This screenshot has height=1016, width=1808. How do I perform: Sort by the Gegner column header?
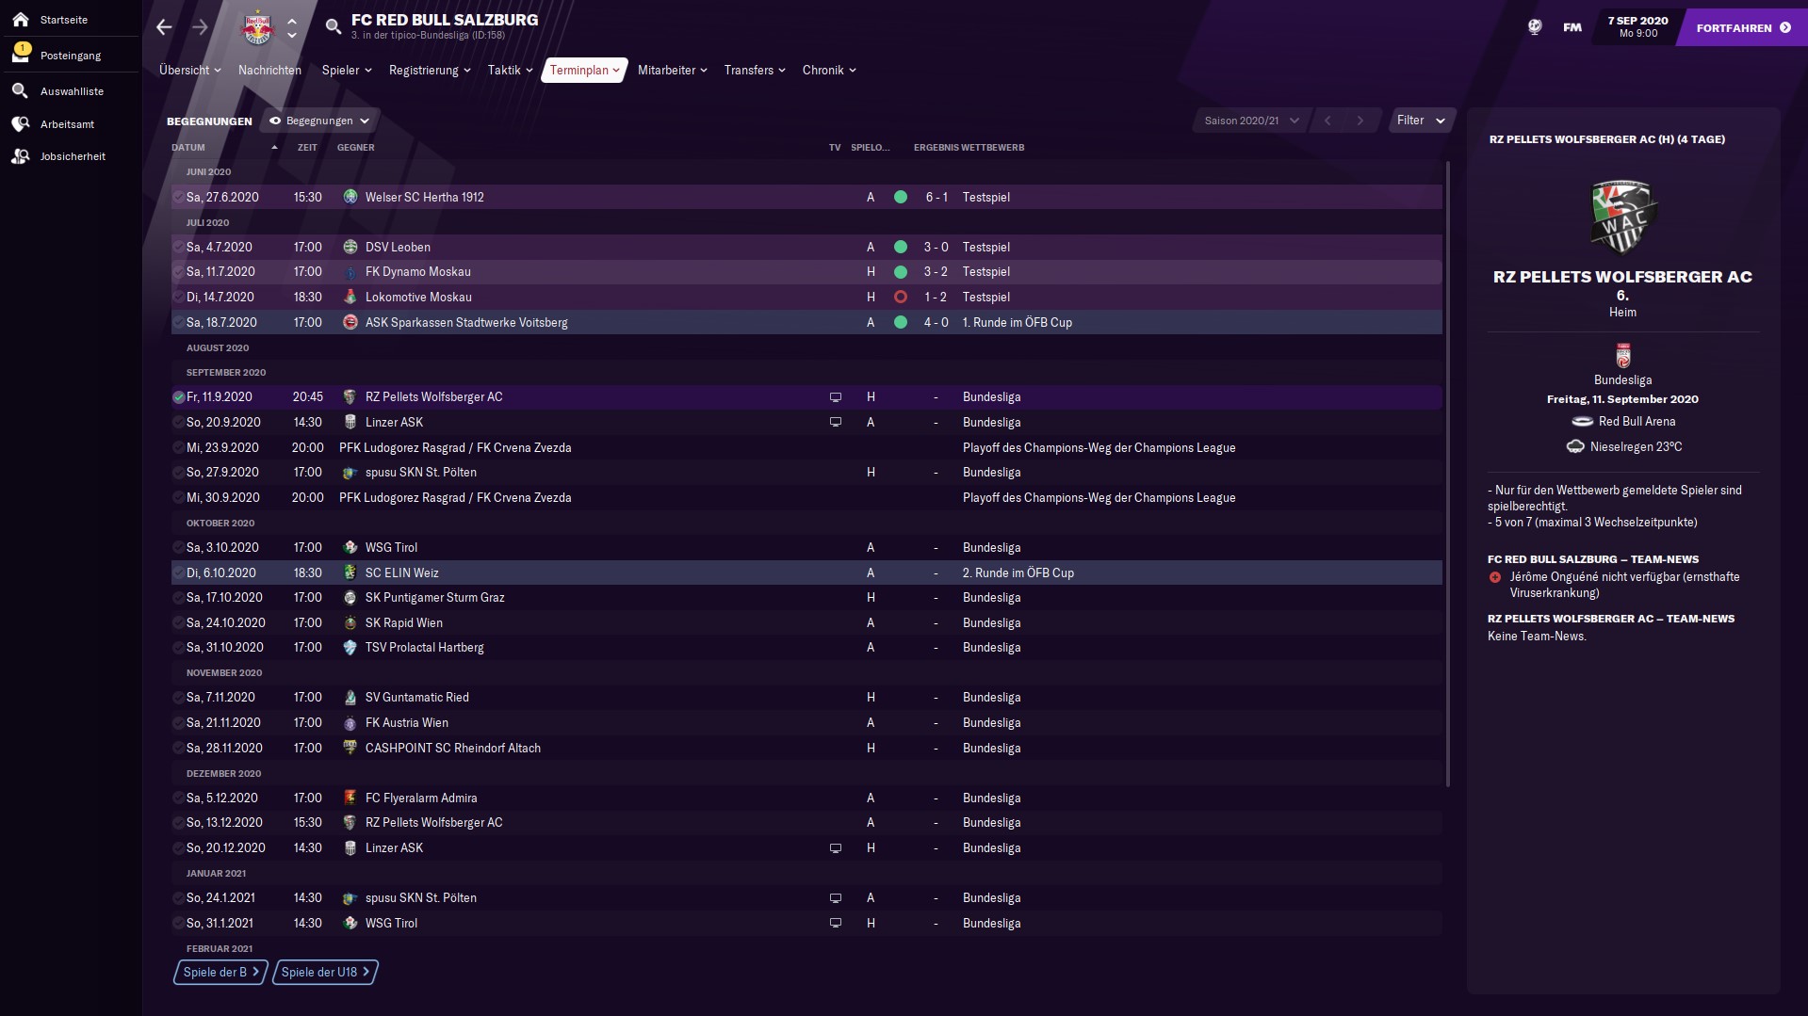point(356,148)
